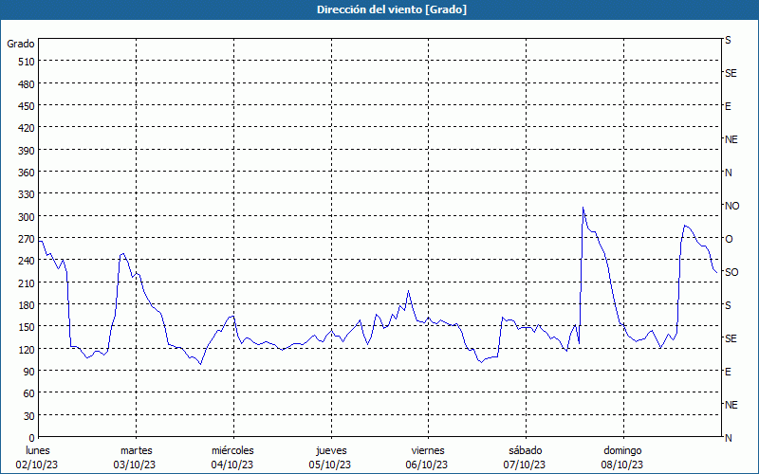Click the 60 value on the left axis
The width and height of the screenshot is (759, 474).
click(28, 393)
